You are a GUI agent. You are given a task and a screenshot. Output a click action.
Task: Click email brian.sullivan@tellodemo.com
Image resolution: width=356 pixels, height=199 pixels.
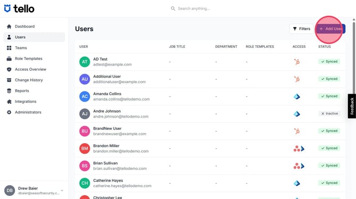120,169
